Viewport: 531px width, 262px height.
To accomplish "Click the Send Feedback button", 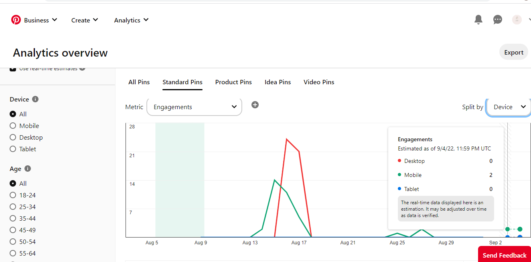I will 504,255.
